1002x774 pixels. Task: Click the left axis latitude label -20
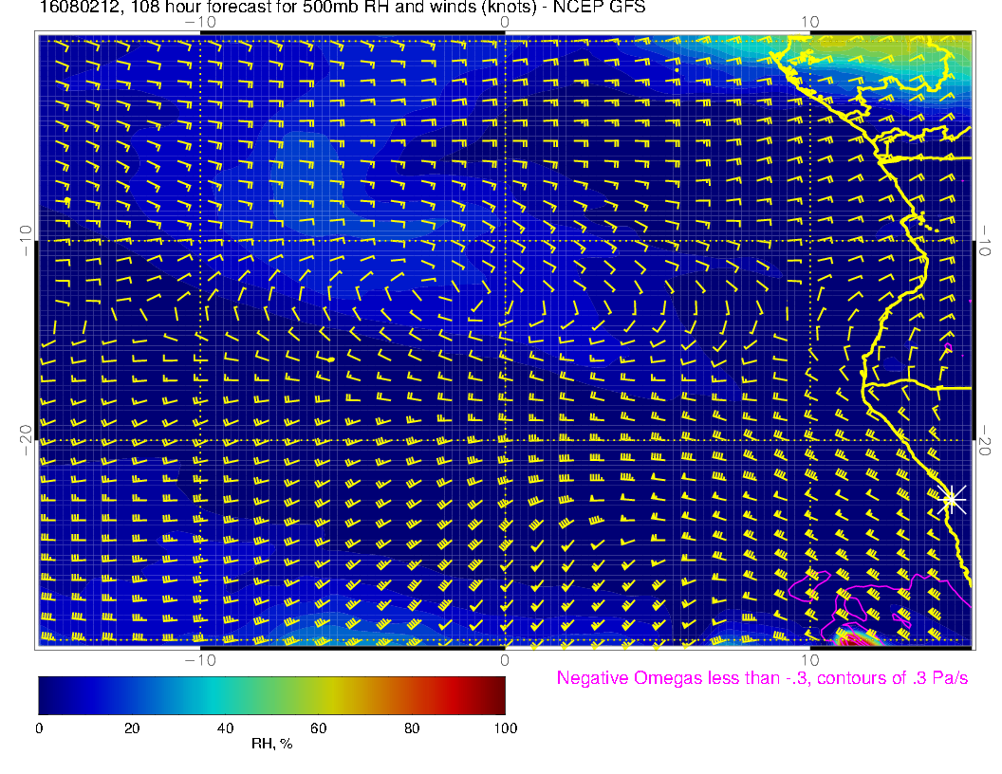pyautogui.click(x=25, y=440)
